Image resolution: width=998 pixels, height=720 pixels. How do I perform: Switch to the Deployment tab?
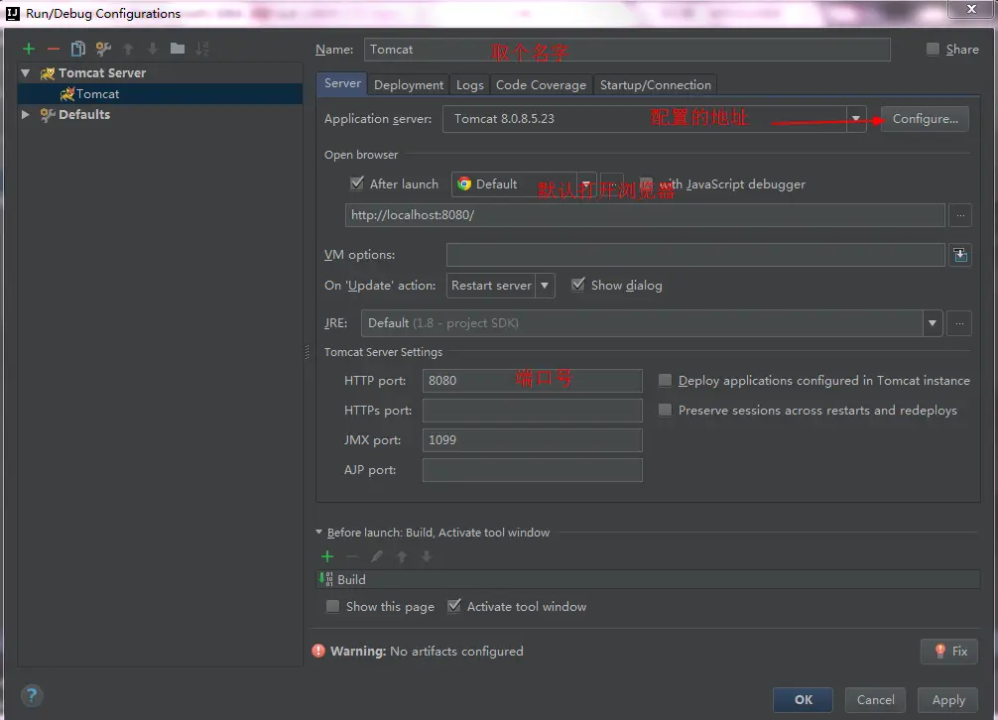click(x=409, y=84)
